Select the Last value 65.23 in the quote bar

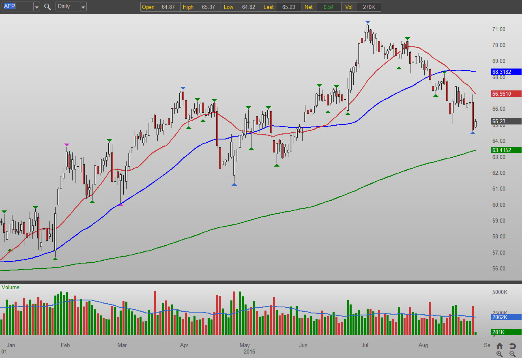click(x=290, y=7)
